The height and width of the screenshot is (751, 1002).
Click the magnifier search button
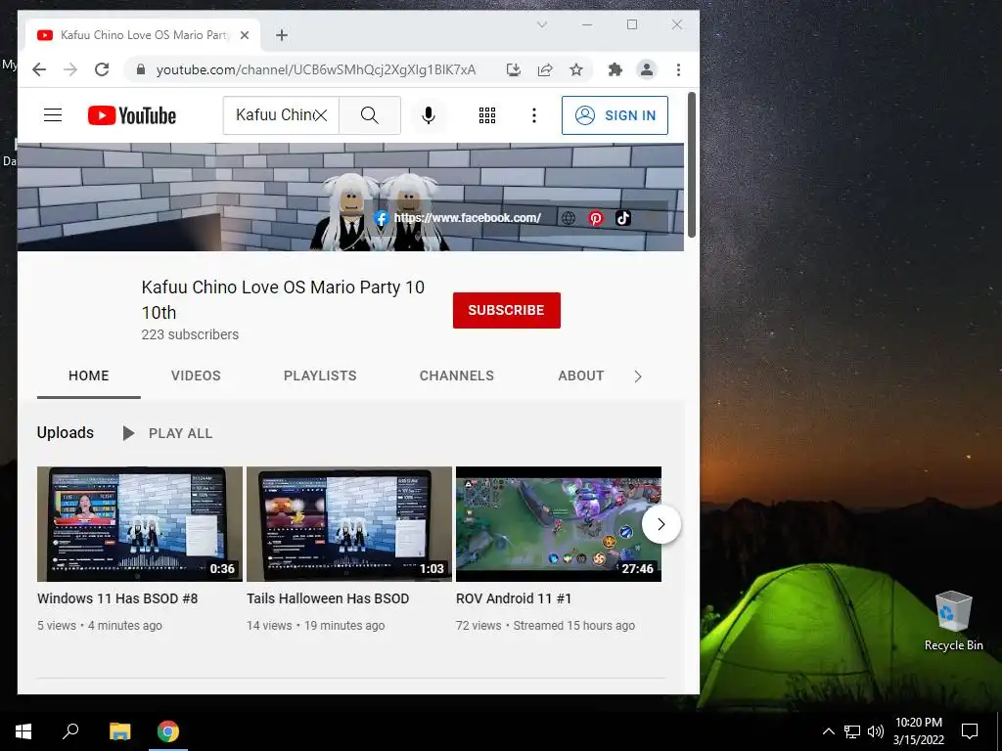point(369,115)
